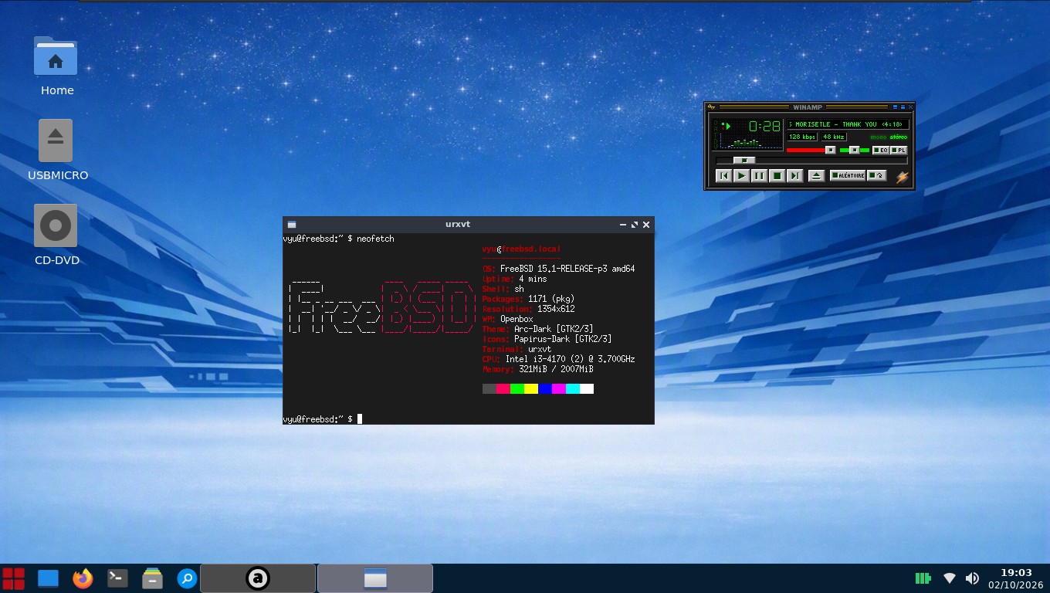Switch to the Winamp taskbar window button
Viewport: 1050px width, 593px height.
258,578
